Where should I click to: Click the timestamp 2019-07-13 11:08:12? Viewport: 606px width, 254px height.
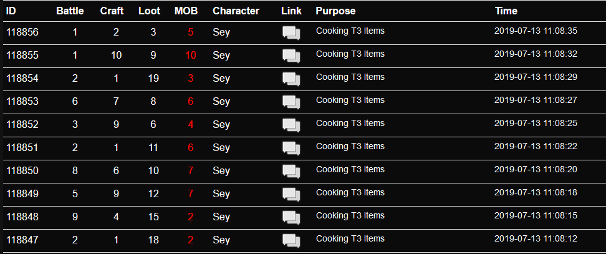click(536, 239)
